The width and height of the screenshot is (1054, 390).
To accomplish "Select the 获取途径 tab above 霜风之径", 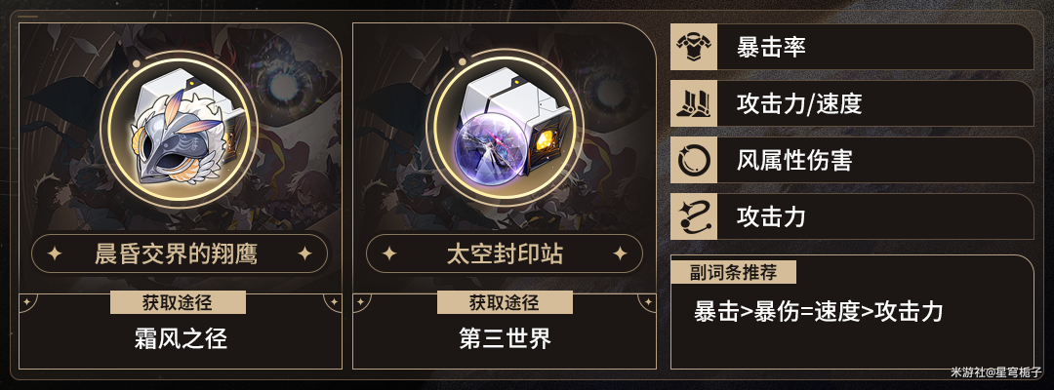I will coord(178,302).
